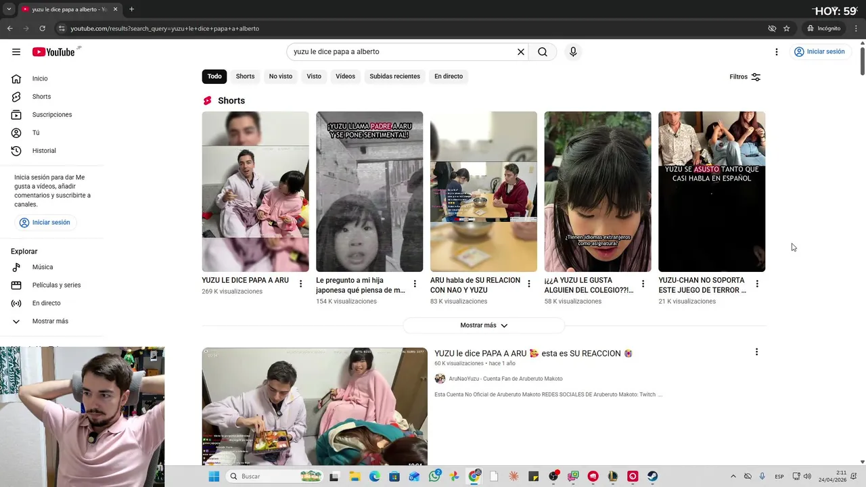Reload the page in Chrome
The width and height of the screenshot is (866, 487).
pyautogui.click(x=42, y=28)
